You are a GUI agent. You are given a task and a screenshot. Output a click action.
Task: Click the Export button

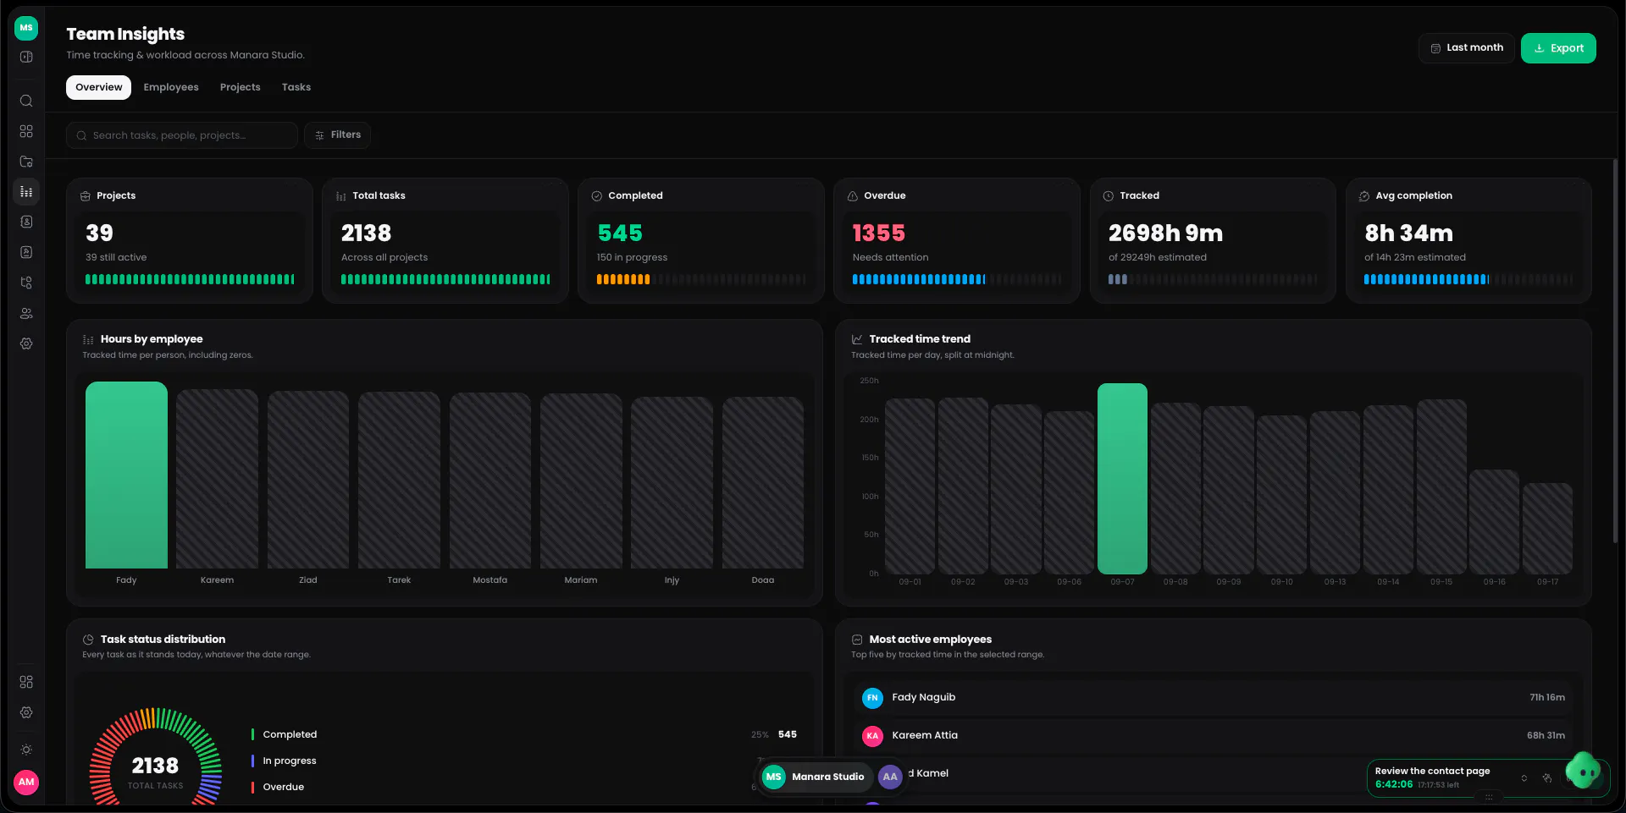pyautogui.click(x=1558, y=48)
